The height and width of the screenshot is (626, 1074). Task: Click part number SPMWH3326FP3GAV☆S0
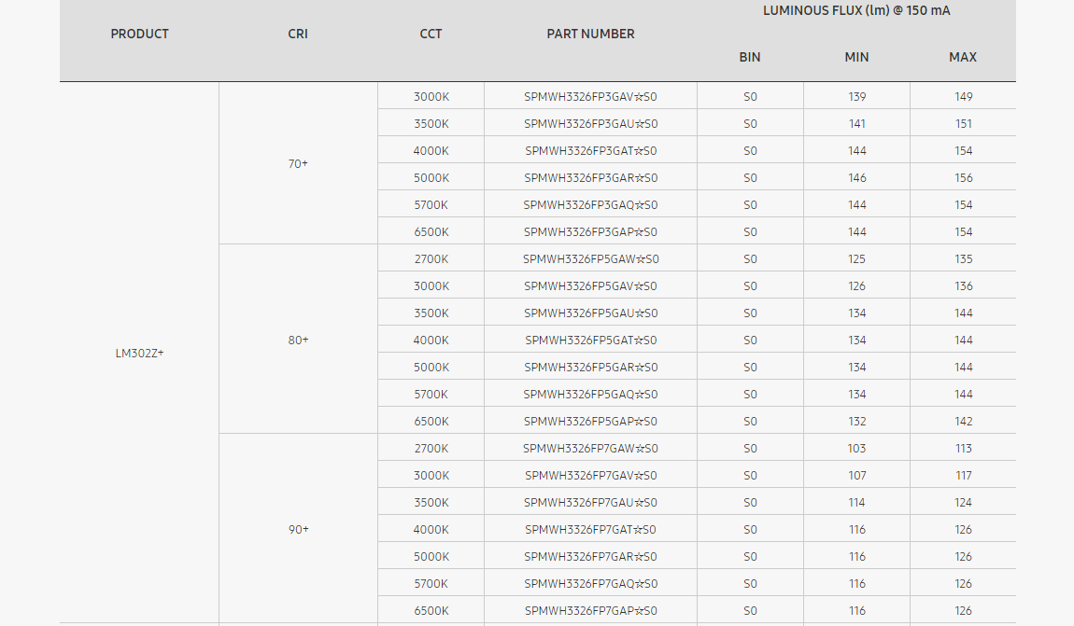coord(590,96)
